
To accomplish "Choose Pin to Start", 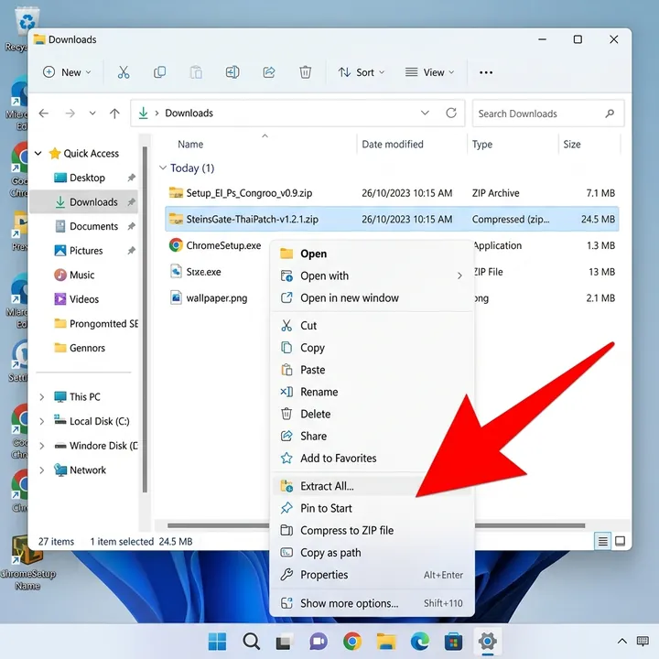I will click(372, 508).
